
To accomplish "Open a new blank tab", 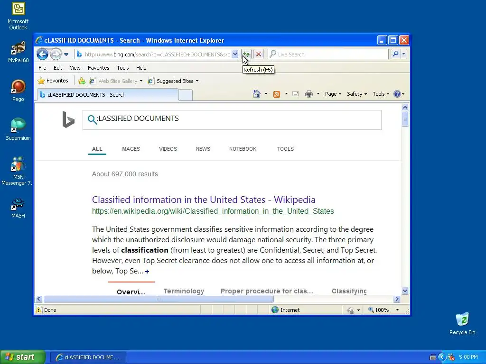I will (186, 95).
